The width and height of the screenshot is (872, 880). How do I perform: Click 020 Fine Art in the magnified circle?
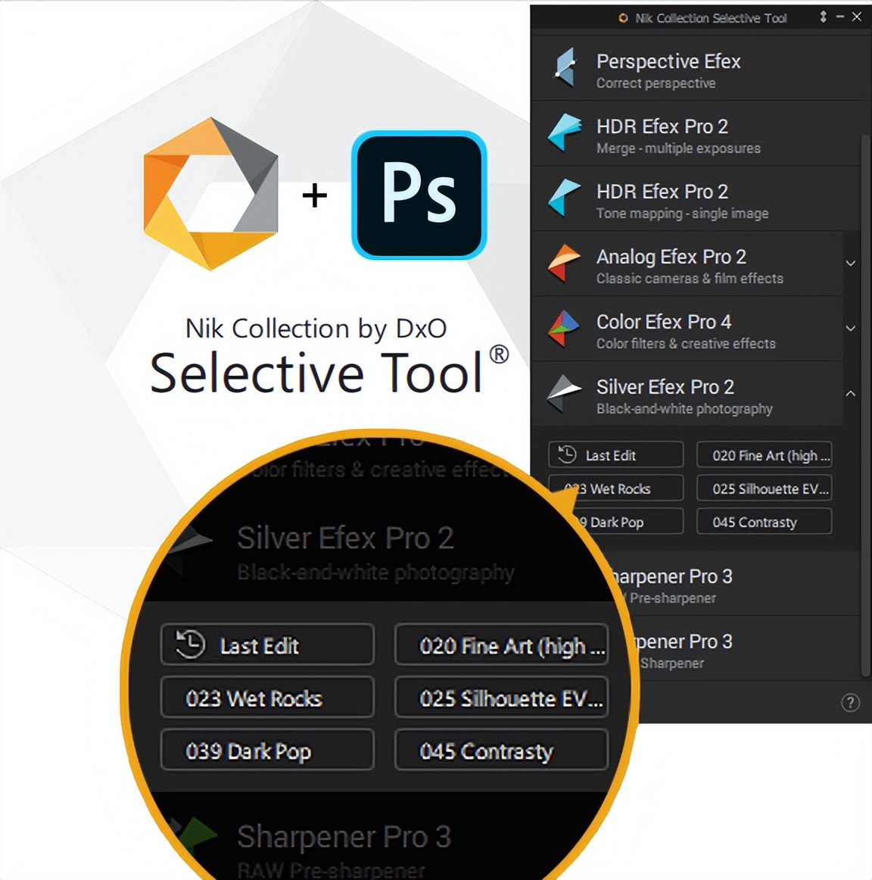point(501,644)
